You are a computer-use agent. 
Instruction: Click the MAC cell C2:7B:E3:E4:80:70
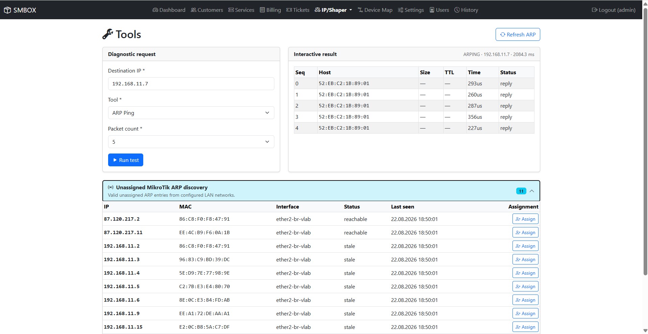click(x=204, y=286)
